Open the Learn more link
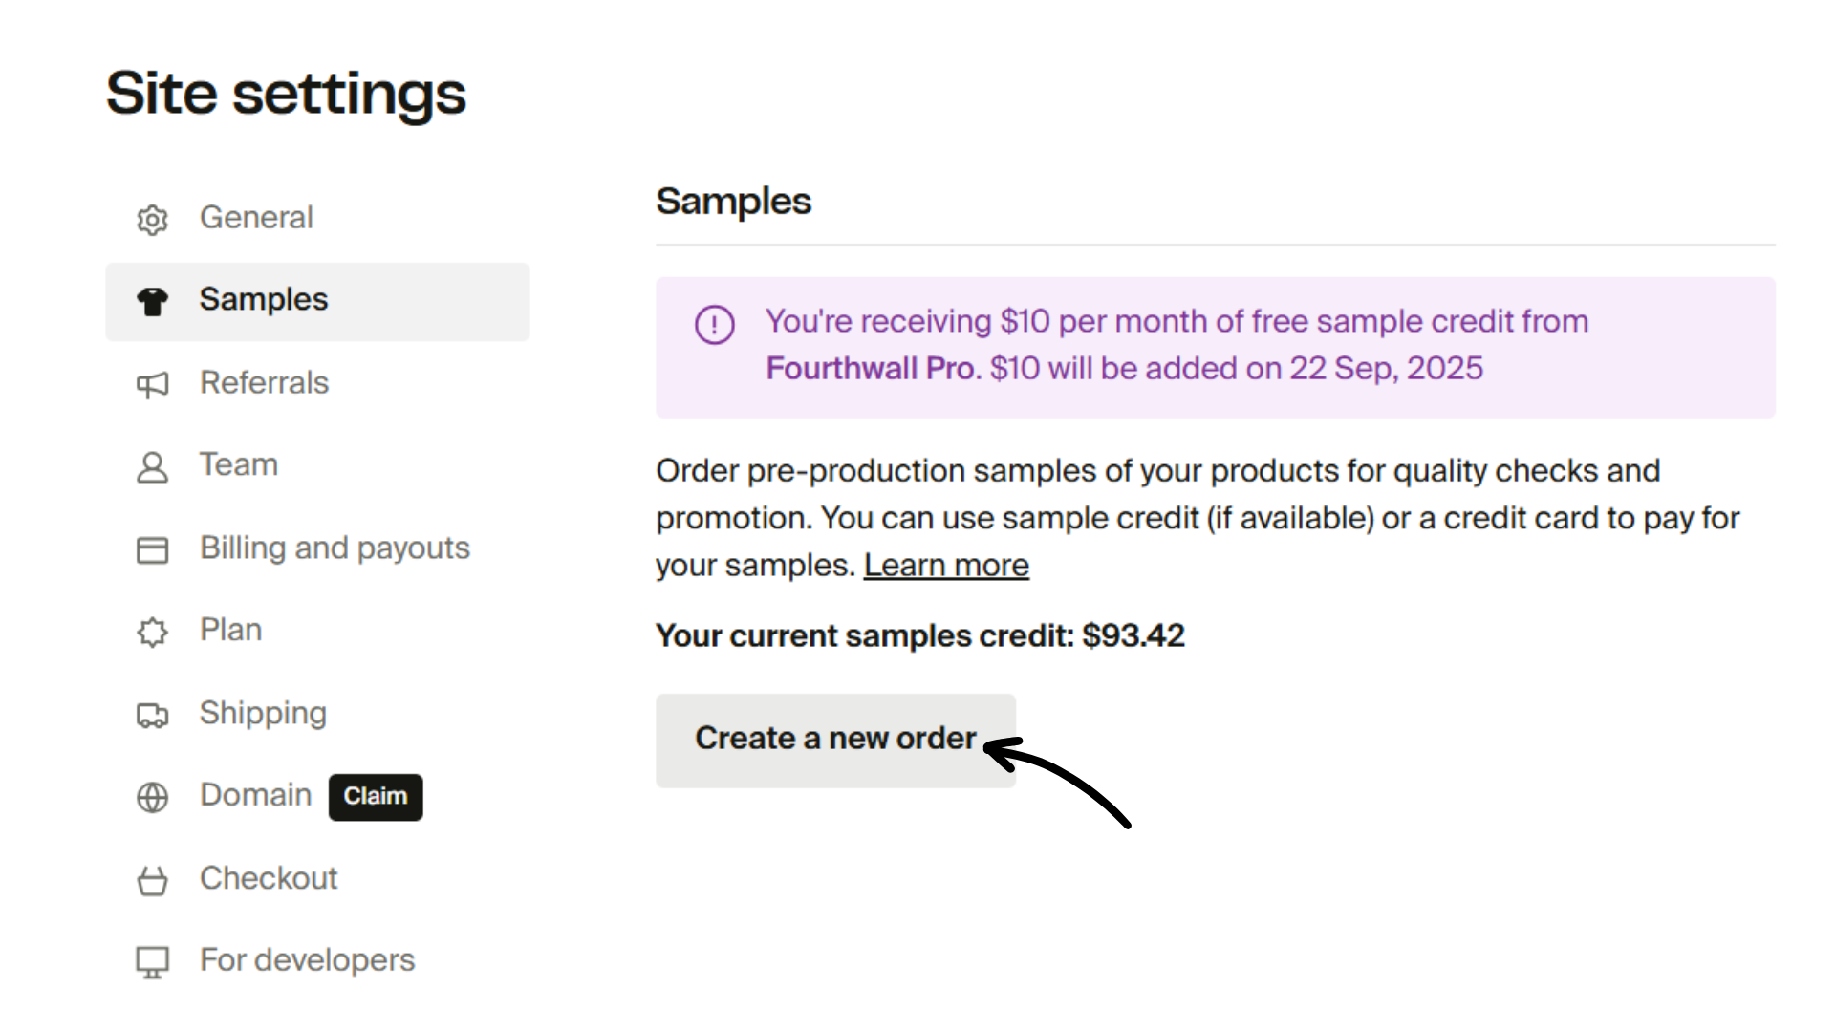This screenshot has width=1835, height=1032. 945,565
